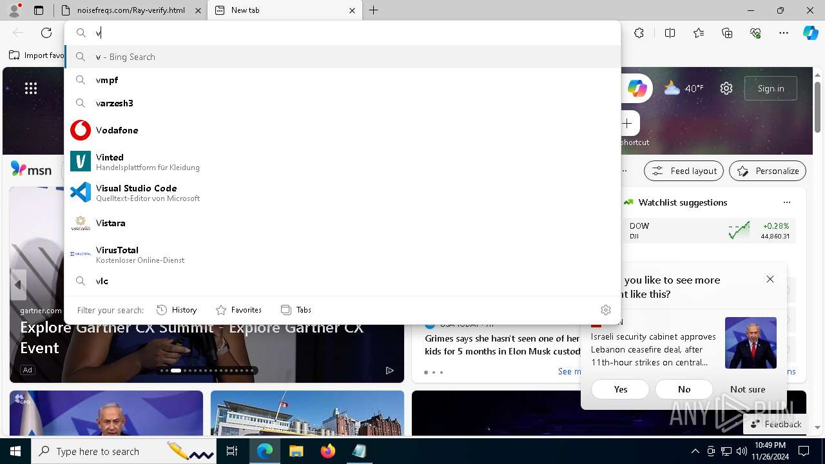This screenshot has height=464, width=825.
Task: Click the browser profile avatar icon
Action: coord(14,10)
